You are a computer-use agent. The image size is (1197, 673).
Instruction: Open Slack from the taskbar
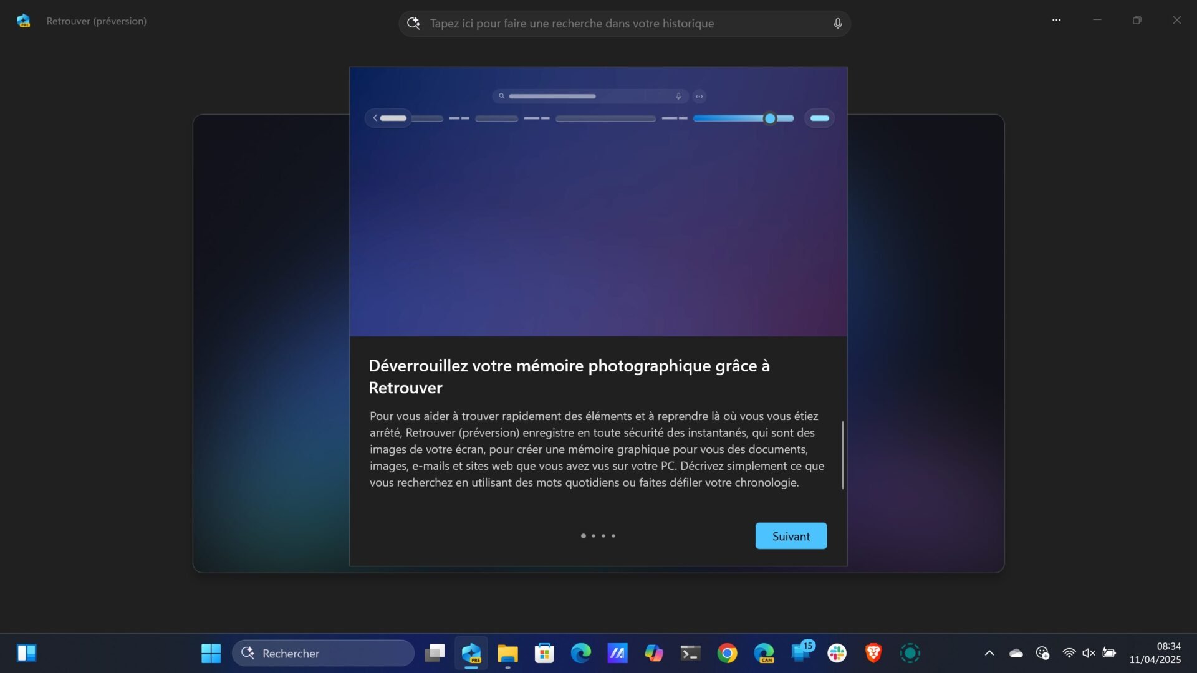pos(837,653)
